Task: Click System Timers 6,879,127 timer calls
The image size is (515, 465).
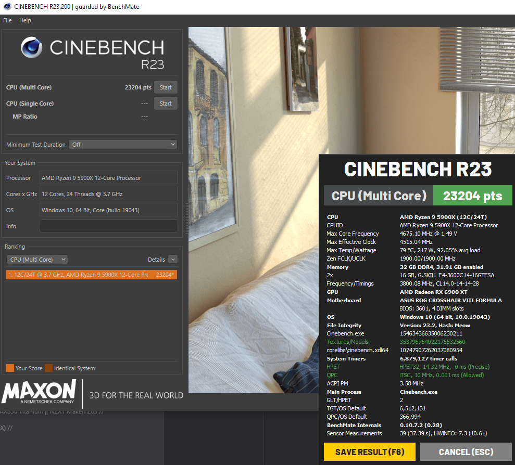Action: pyautogui.click(x=428, y=359)
